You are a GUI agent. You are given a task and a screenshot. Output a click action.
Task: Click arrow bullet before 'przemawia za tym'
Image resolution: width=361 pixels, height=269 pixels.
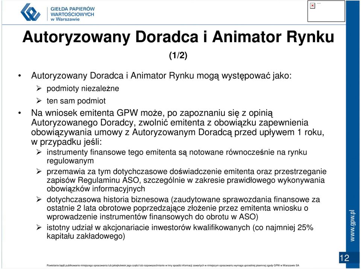[39, 171]
